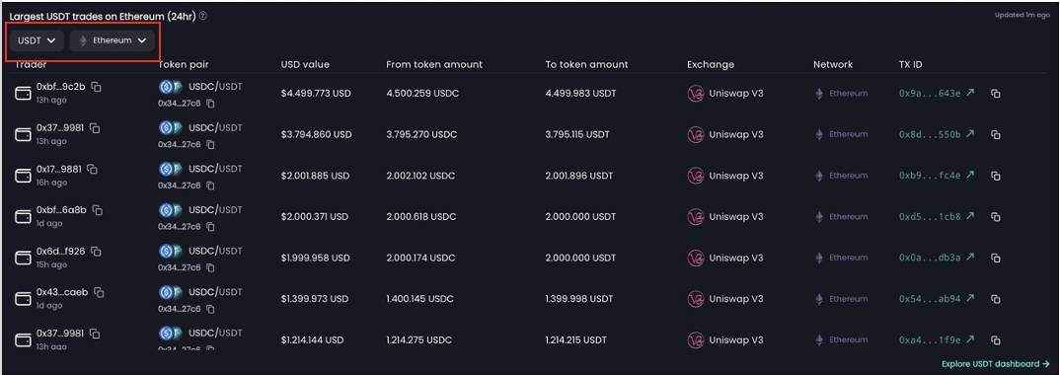Select the USD value column header
Image resolution: width=1060 pixels, height=375 pixels.
click(x=305, y=65)
